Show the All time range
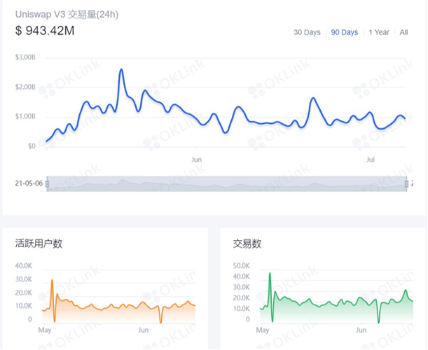The width and height of the screenshot is (428, 350). pos(403,32)
